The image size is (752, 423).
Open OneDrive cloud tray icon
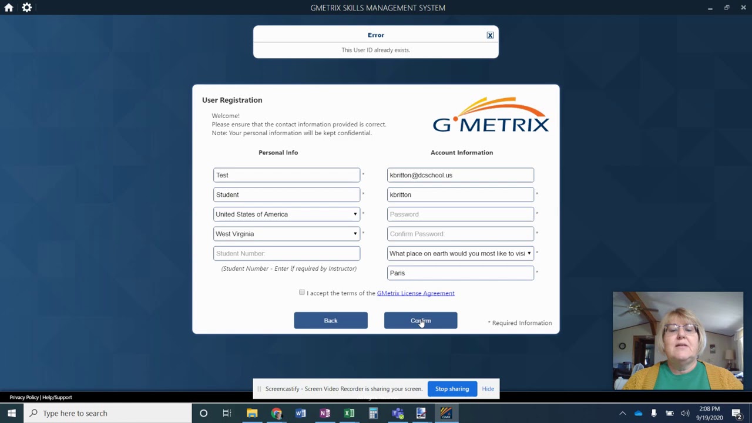pos(639,413)
